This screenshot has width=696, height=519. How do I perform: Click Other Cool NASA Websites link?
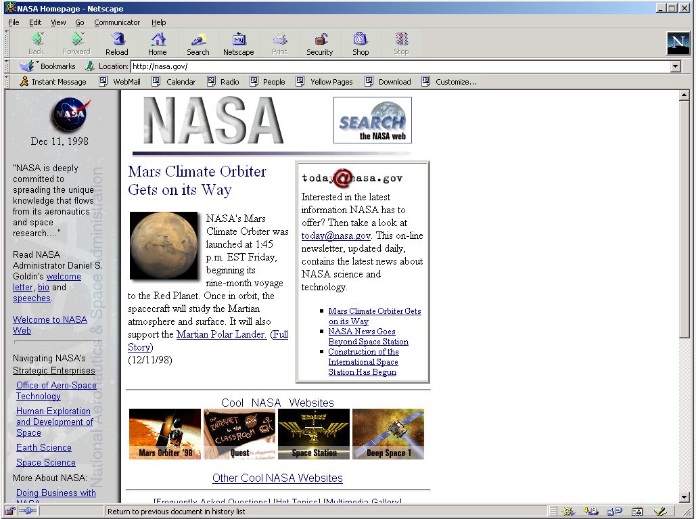[277, 478]
